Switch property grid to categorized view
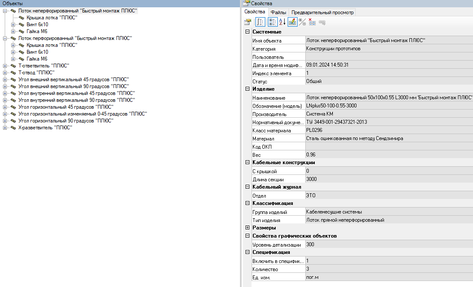473x287 pixels. point(272,22)
